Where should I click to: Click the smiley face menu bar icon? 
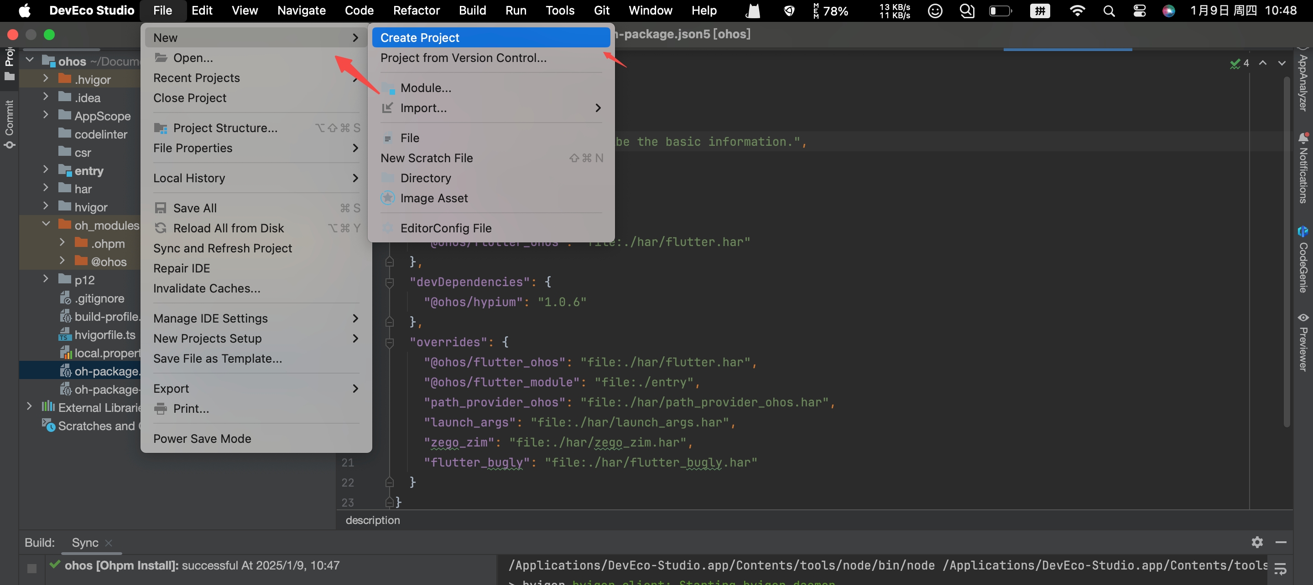click(x=935, y=10)
